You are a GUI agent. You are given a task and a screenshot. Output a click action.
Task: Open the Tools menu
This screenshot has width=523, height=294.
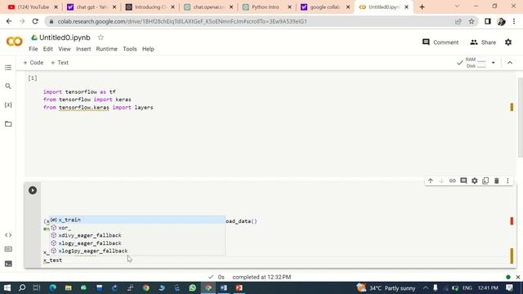(x=130, y=49)
